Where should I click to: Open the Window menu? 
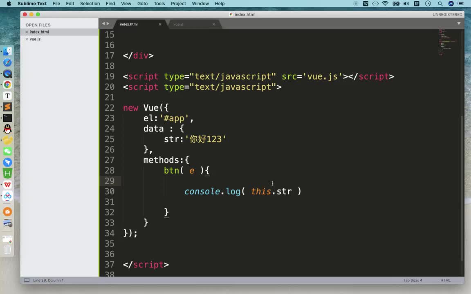200,4
